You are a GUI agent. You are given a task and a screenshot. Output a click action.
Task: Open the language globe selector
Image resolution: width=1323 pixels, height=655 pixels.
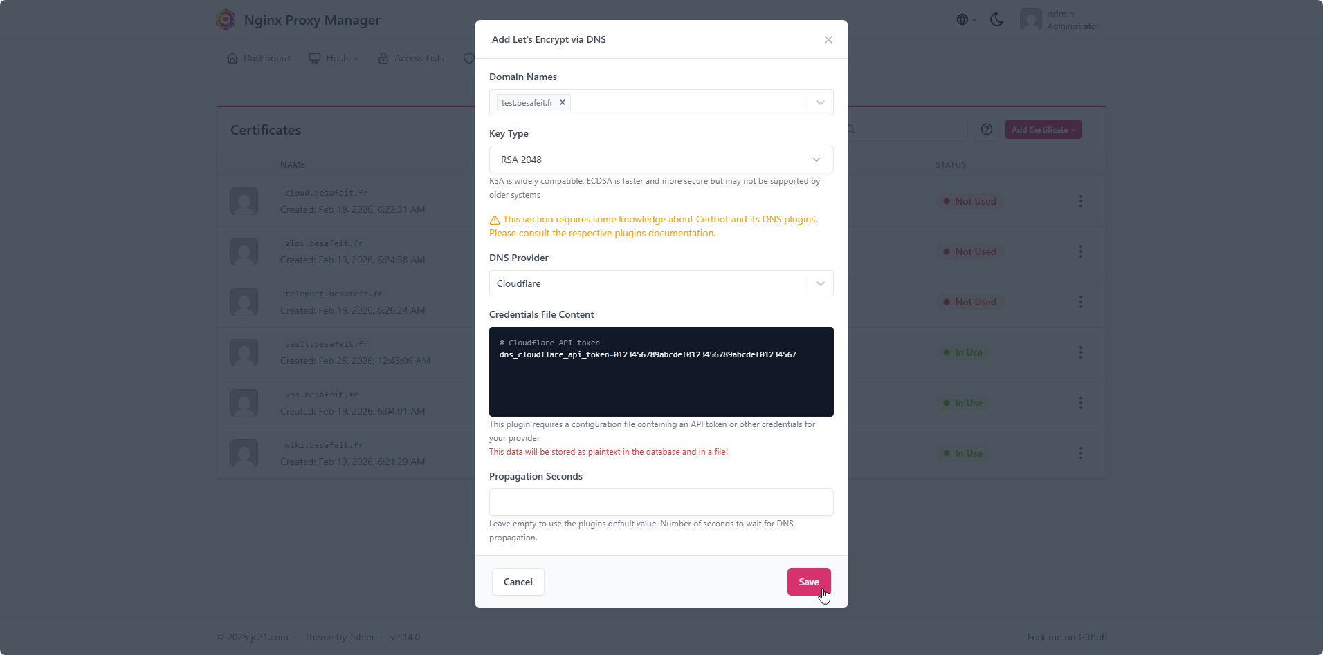966,19
